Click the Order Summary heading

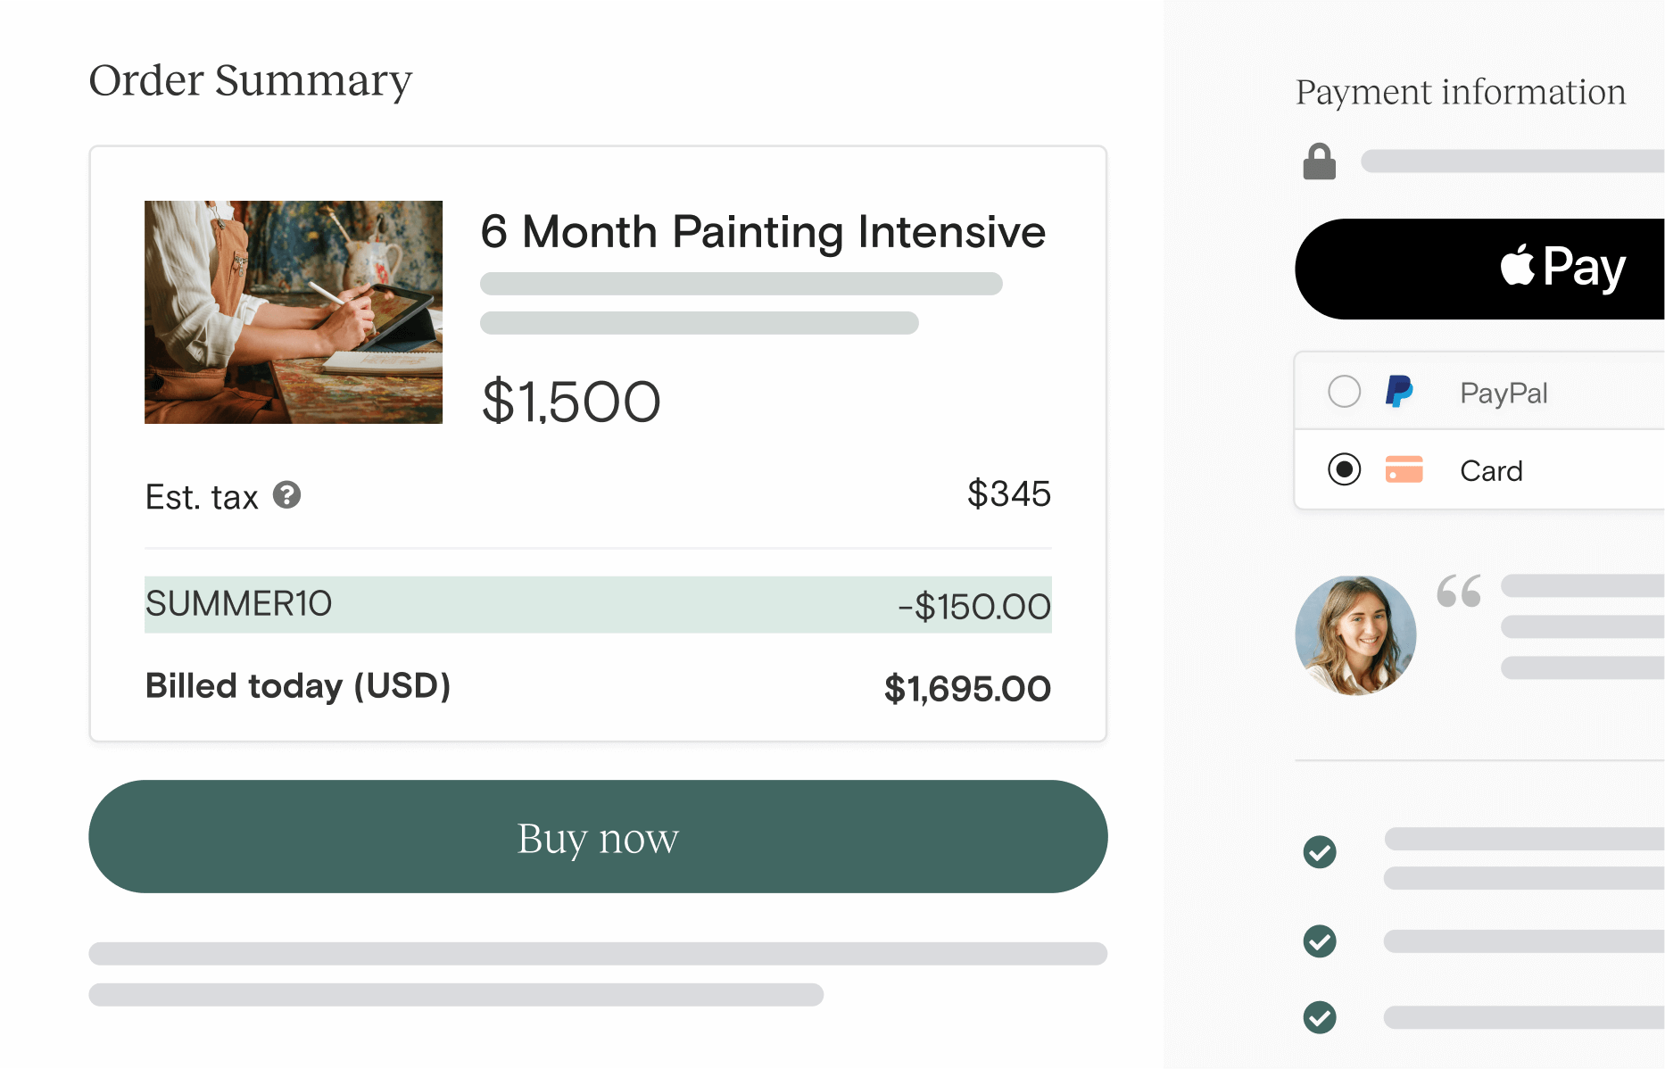251,81
